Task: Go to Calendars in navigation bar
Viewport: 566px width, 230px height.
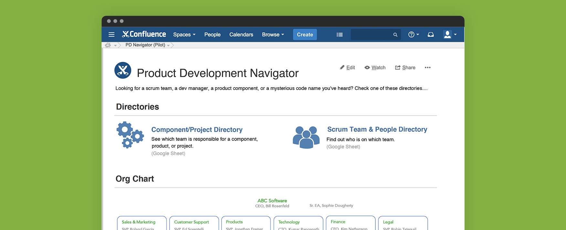Action: tap(241, 34)
